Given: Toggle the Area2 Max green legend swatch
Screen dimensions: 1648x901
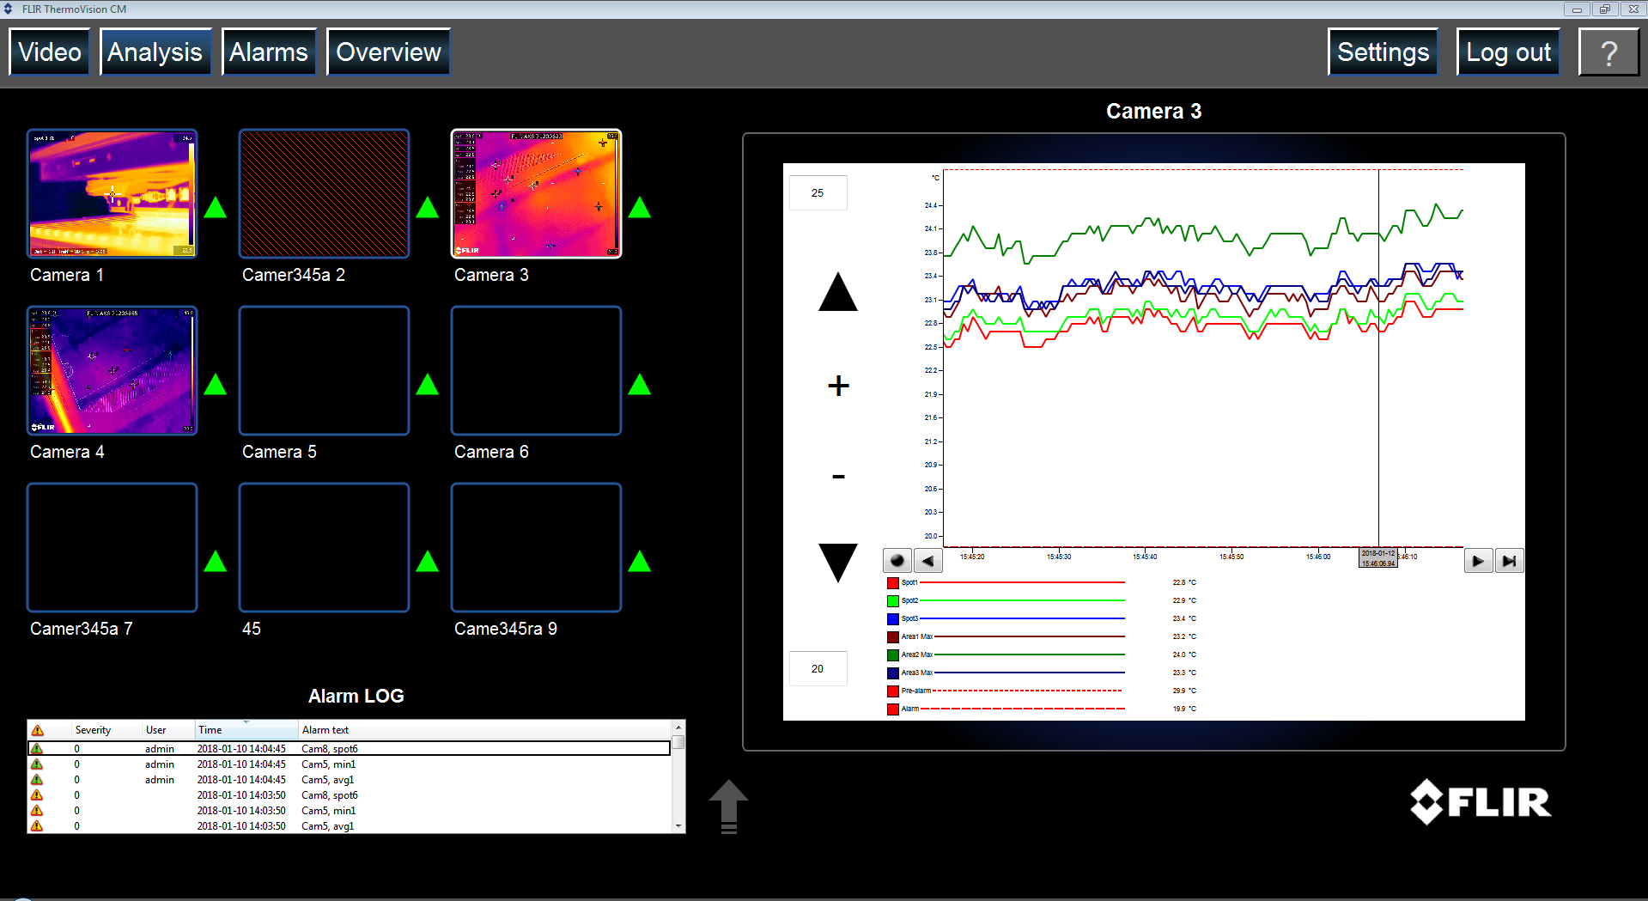Looking at the screenshot, I should [893, 654].
